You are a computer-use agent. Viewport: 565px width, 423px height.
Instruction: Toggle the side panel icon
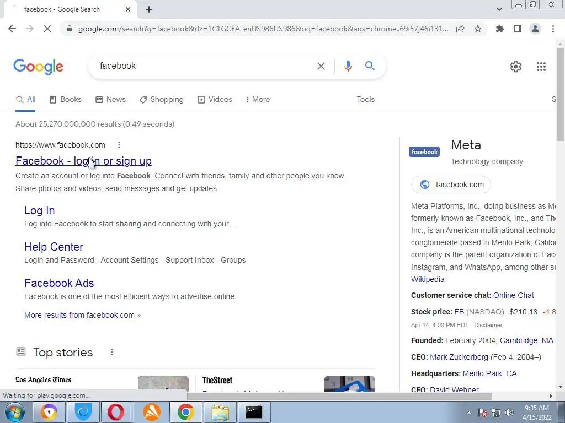518,29
